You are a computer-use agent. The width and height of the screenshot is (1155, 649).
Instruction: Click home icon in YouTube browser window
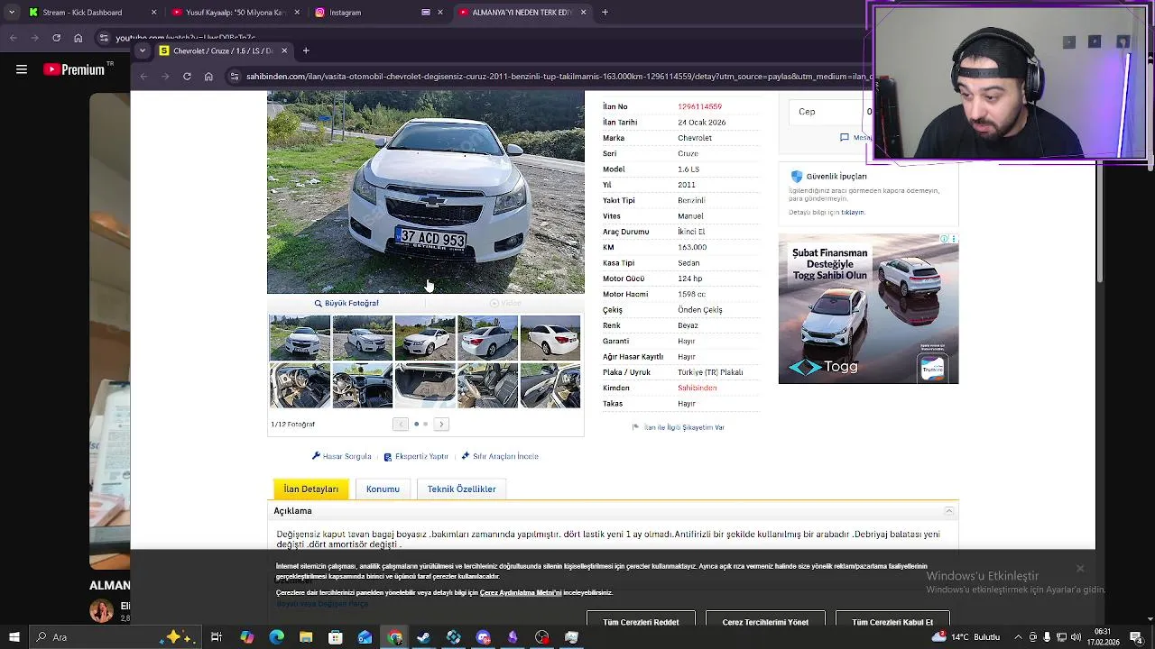79,38
